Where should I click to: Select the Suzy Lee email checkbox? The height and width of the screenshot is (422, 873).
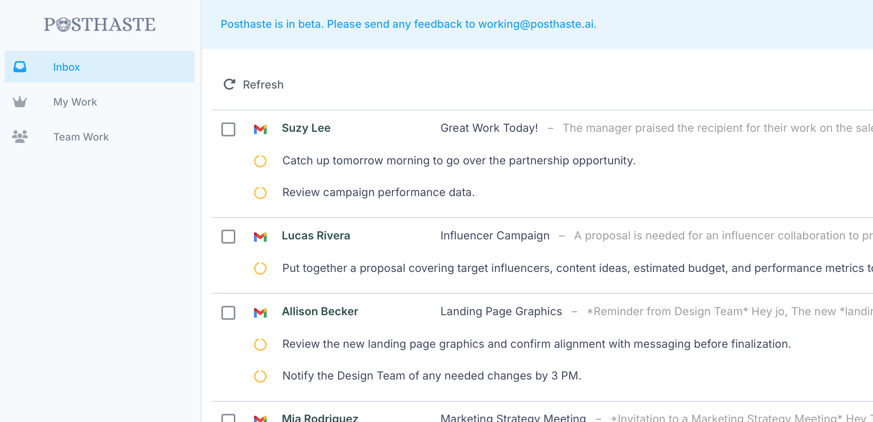click(228, 129)
